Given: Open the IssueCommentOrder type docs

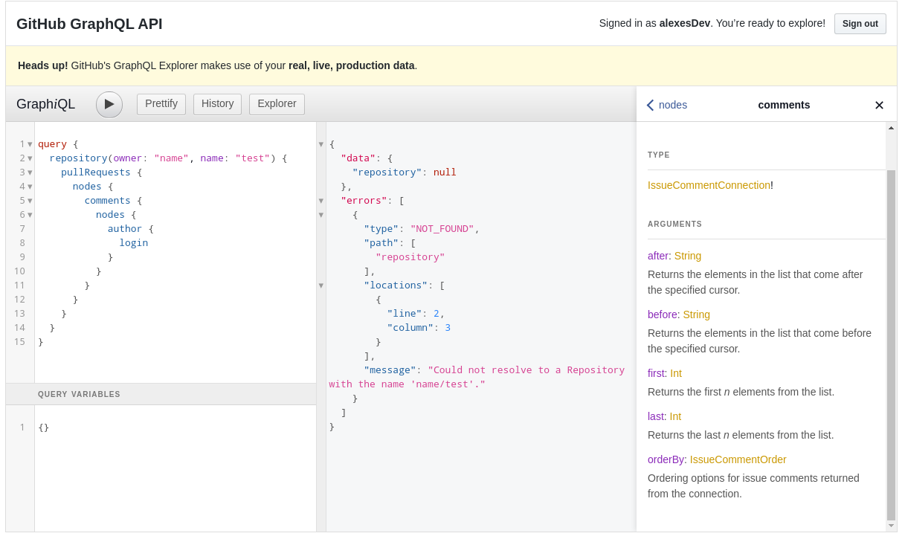Looking at the screenshot, I should click(x=738, y=459).
